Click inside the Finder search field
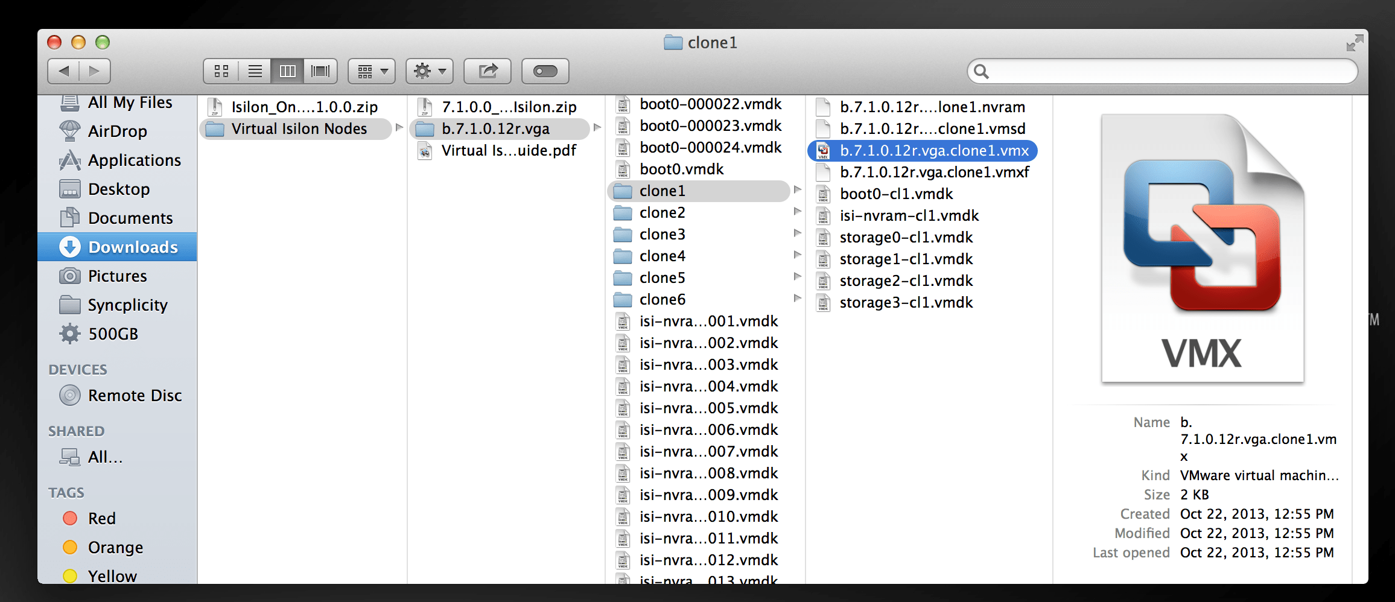This screenshot has width=1395, height=602. [x=1163, y=72]
